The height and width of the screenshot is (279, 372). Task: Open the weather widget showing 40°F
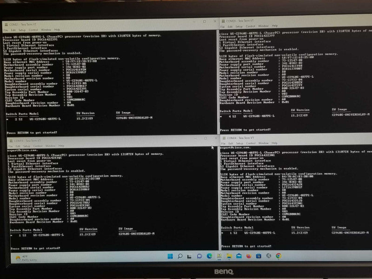click(26, 258)
